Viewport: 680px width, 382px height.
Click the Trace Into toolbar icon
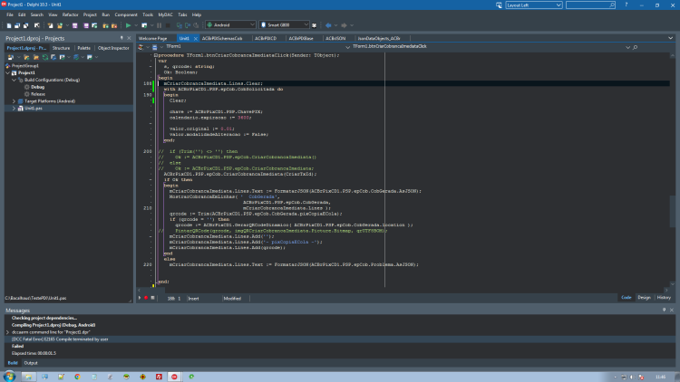tap(180, 25)
